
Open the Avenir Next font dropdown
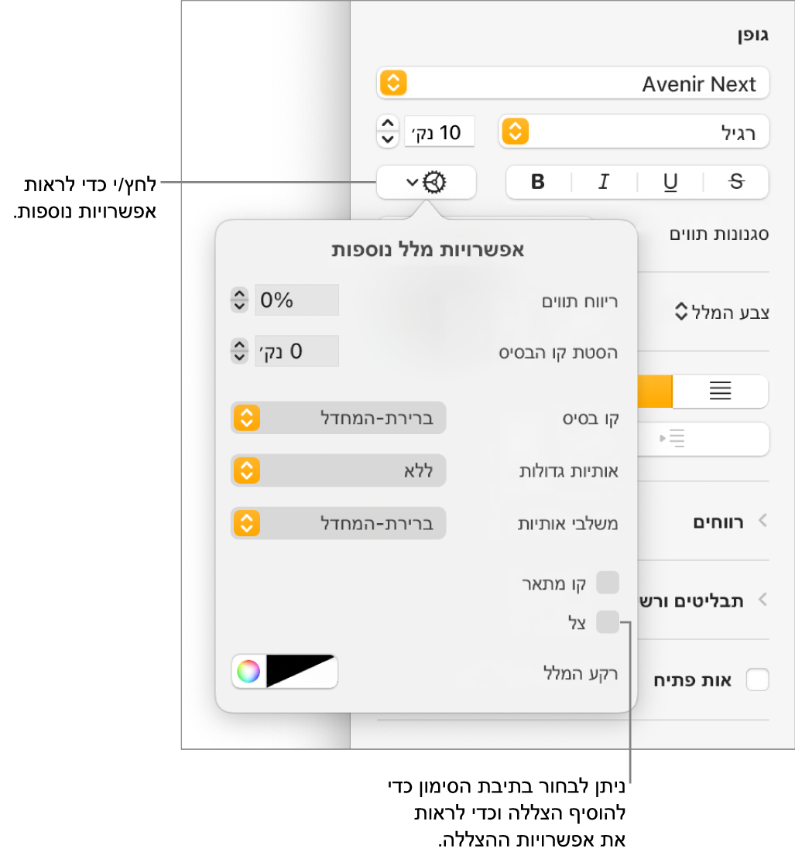pyautogui.click(x=573, y=83)
